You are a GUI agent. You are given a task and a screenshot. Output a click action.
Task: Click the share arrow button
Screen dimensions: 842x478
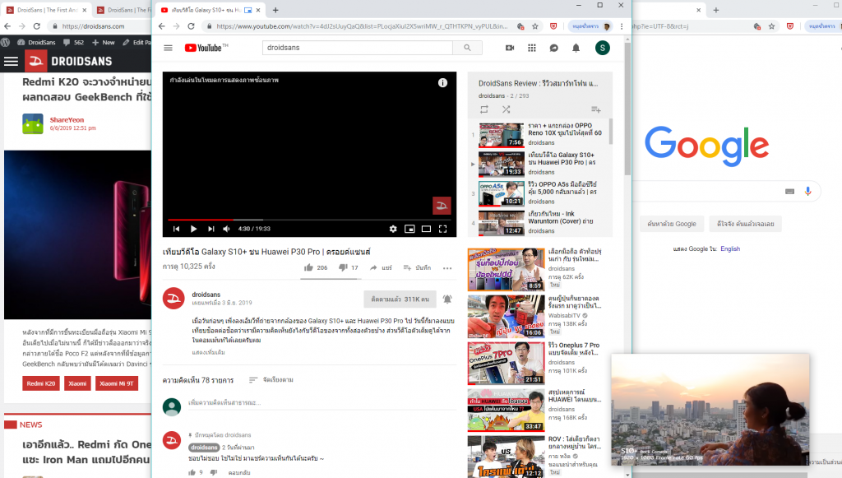(381, 267)
